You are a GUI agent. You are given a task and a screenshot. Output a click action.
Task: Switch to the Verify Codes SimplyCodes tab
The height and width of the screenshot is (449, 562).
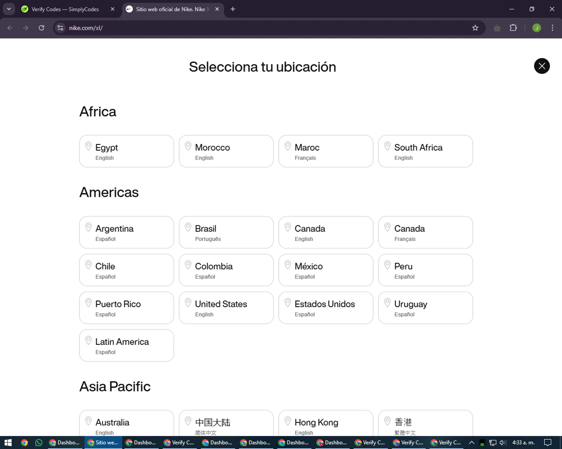[65, 9]
